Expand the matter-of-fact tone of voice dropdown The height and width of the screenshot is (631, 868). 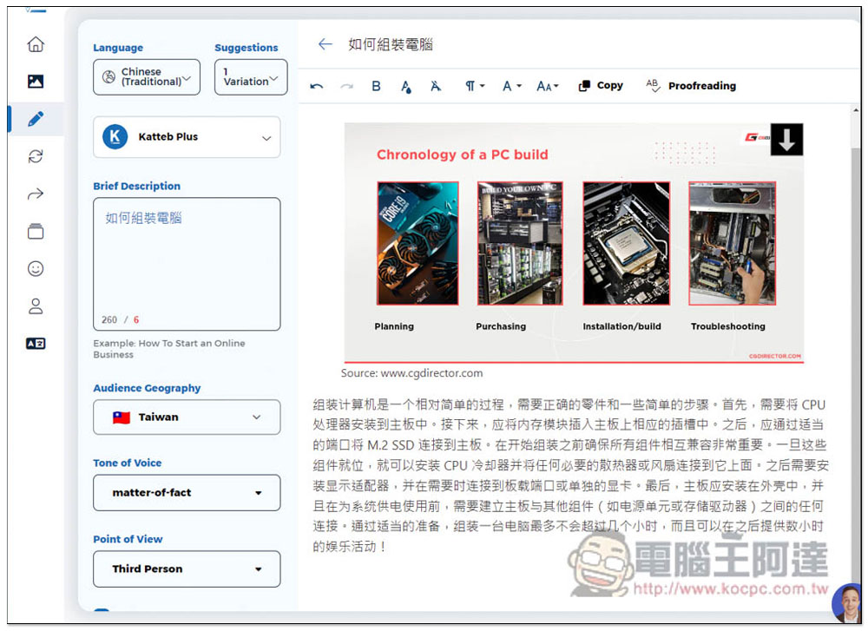point(187,493)
